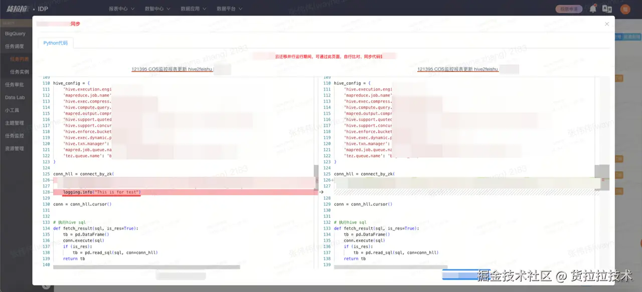Open the notification bell icon
This screenshot has width=642, height=292.
(x=593, y=9)
